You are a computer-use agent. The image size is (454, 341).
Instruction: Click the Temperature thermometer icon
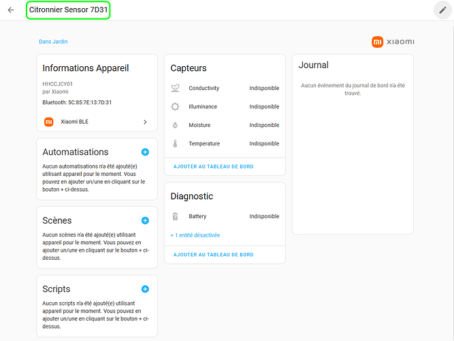click(175, 144)
